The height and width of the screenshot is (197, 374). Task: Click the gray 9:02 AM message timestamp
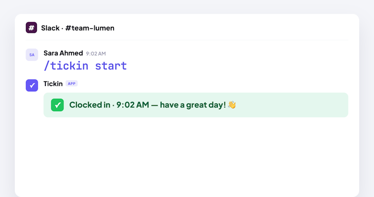(x=96, y=54)
